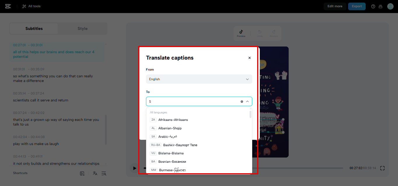The image size is (398, 186).
Task: Switch to the Subtitles tab
Action: [34, 28]
